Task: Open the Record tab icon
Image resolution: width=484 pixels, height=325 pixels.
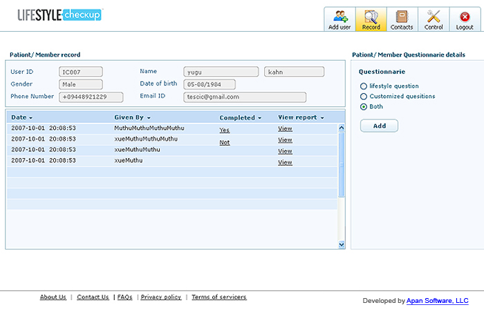Action: (x=371, y=17)
